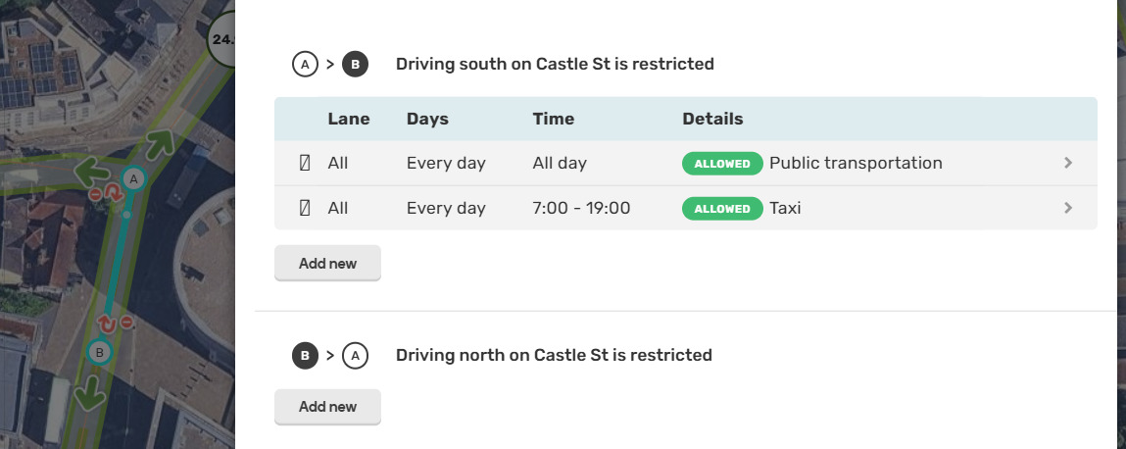Click the red U-turn arrow near node A
Screen dimensions: 1126x449
coord(114,196)
